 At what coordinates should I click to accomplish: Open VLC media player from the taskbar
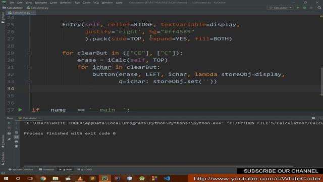click(80, 178)
